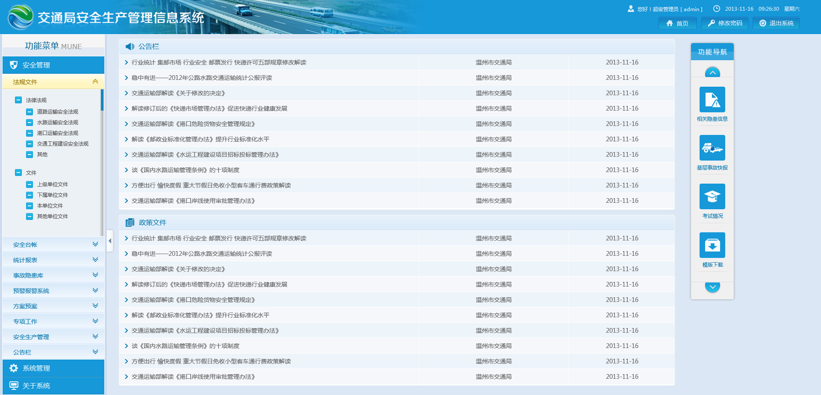Open 交通工程建设安全法规 tree item

click(x=63, y=143)
